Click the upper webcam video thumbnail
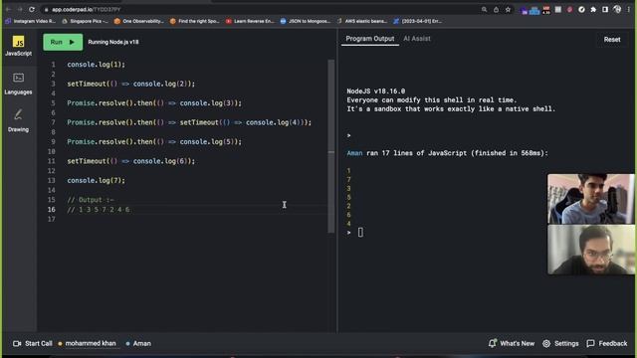Viewport: 637px width, 358px height. click(x=590, y=199)
